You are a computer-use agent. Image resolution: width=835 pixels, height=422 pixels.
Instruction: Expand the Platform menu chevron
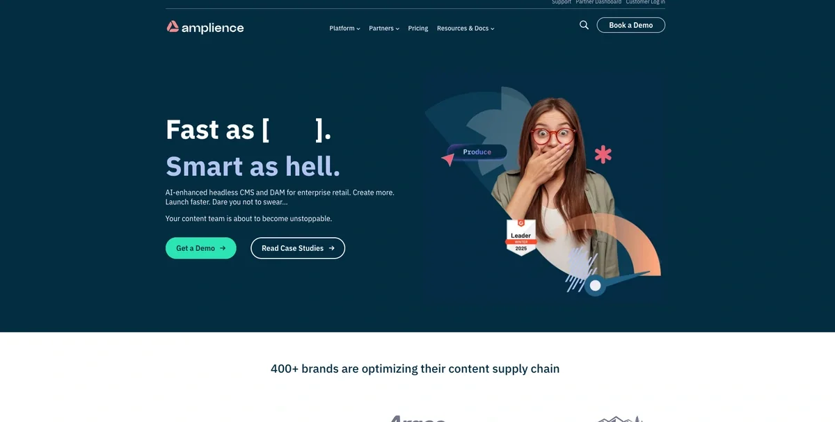point(358,29)
